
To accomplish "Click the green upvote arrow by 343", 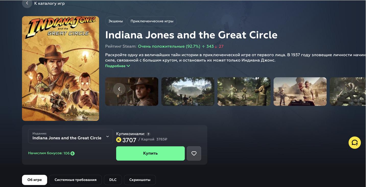I will (204, 46).
